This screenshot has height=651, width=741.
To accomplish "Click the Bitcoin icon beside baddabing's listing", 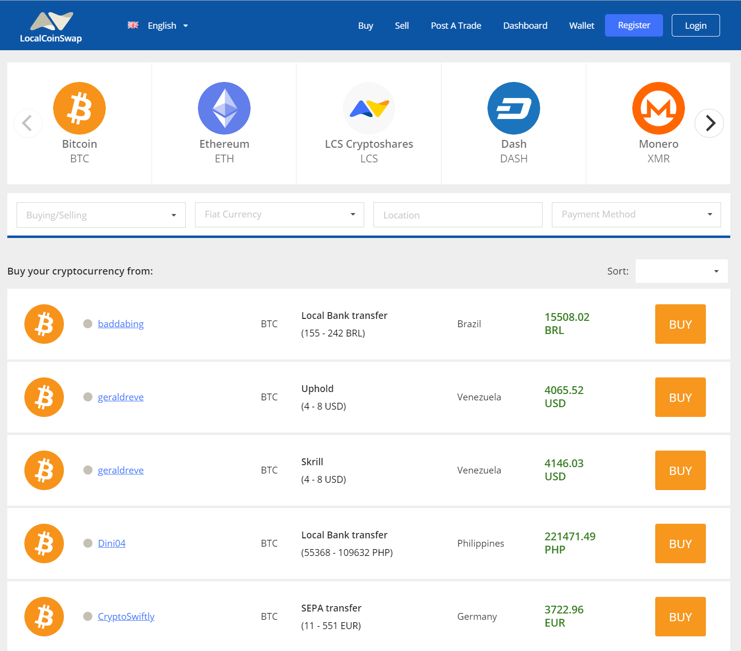I will tap(44, 324).
